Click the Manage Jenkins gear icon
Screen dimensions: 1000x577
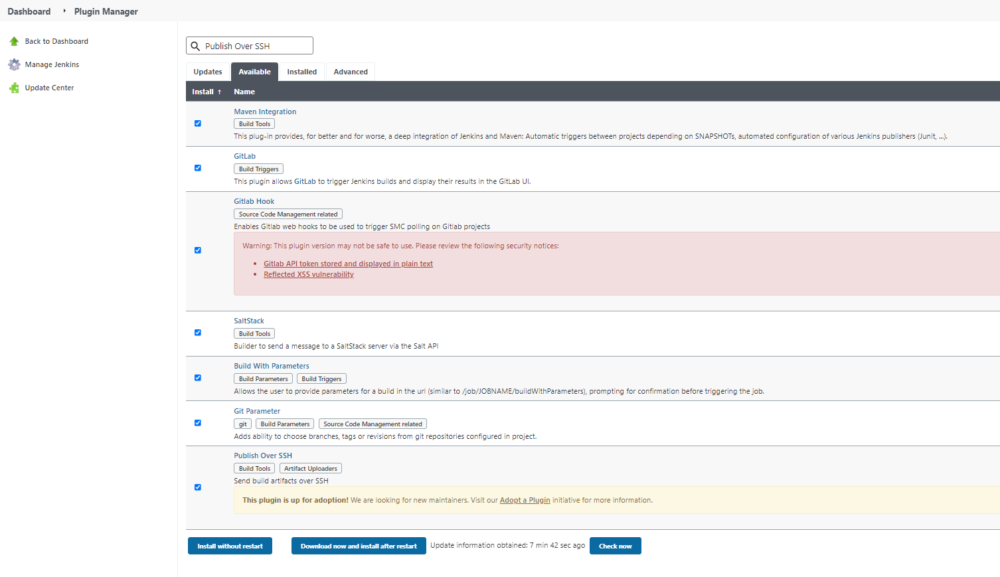(x=14, y=64)
